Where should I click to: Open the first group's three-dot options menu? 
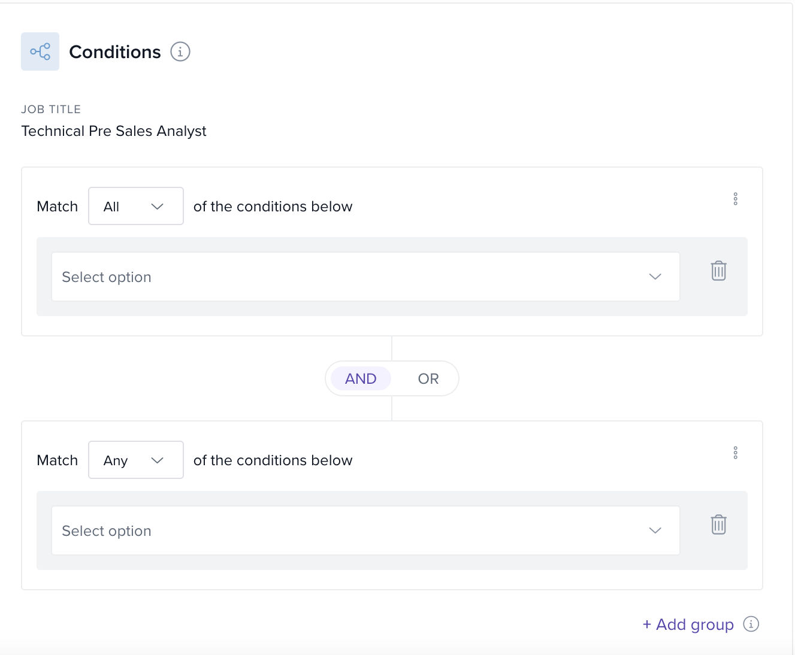[735, 199]
